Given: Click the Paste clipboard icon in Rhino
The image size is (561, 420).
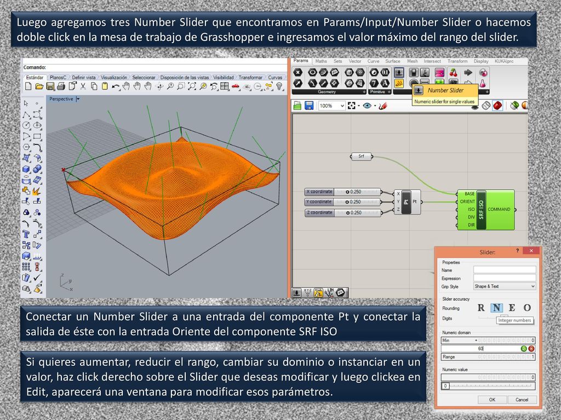Looking at the screenshot, I should click(105, 86).
